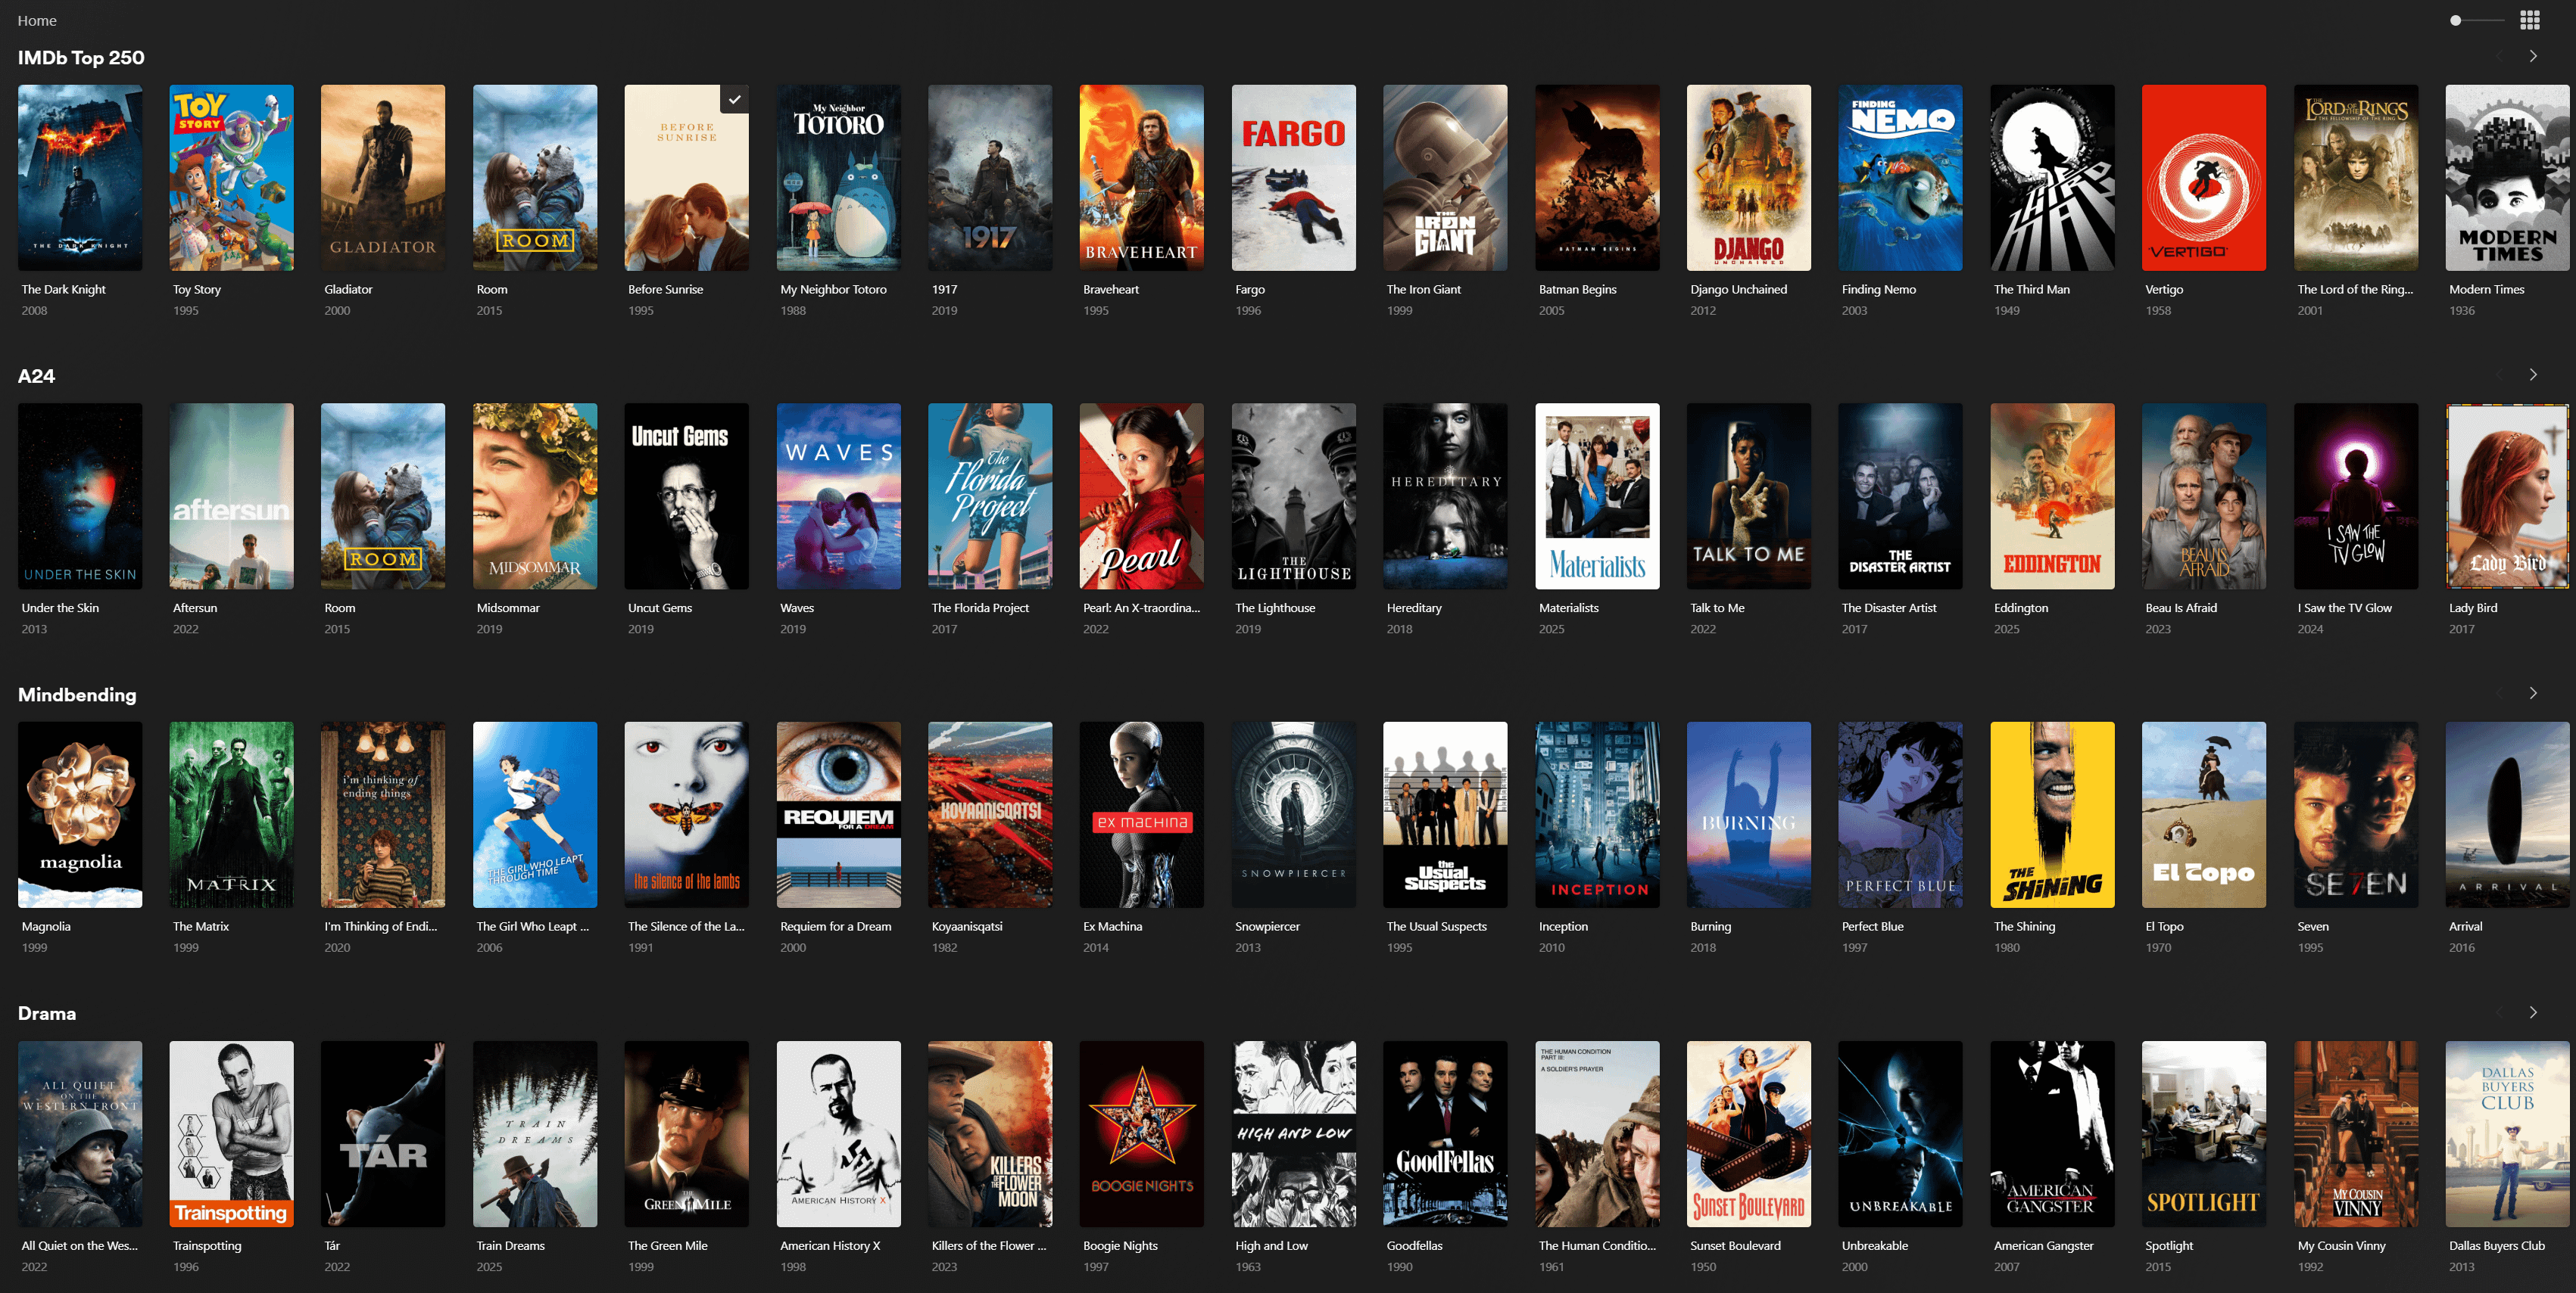Open Under the Skin poster
The image size is (2576, 1293).
tap(80, 496)
